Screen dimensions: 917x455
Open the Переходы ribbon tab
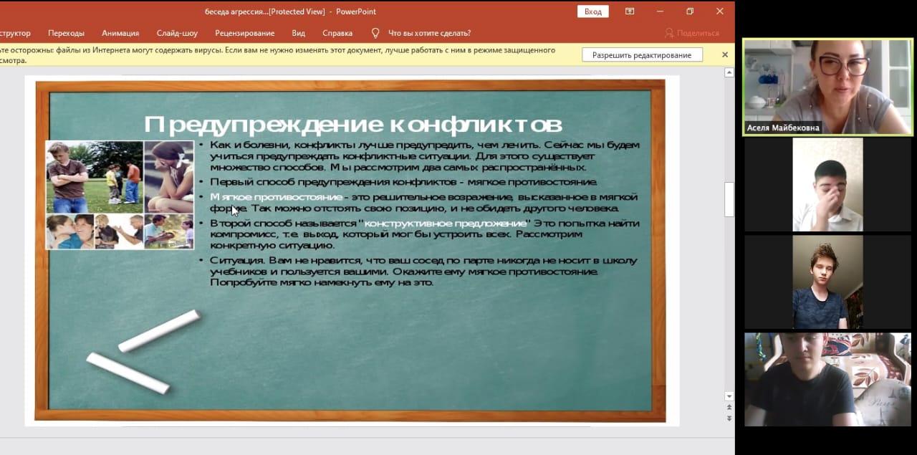pyautogui.click(x=66, y=33)
